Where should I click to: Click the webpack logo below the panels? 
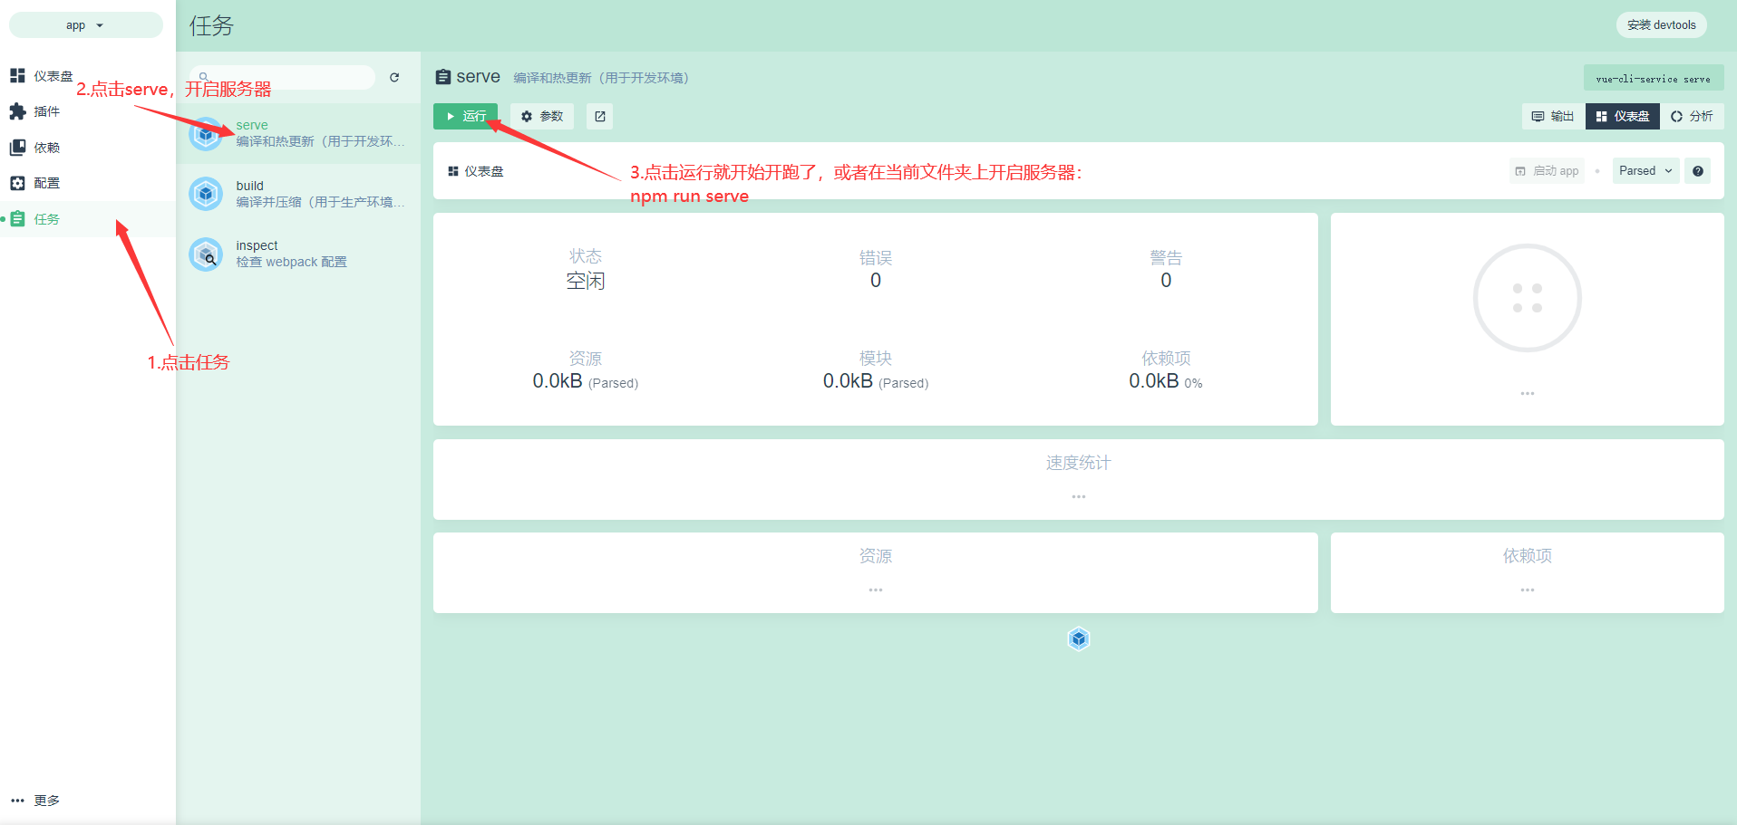(1079, 639)
